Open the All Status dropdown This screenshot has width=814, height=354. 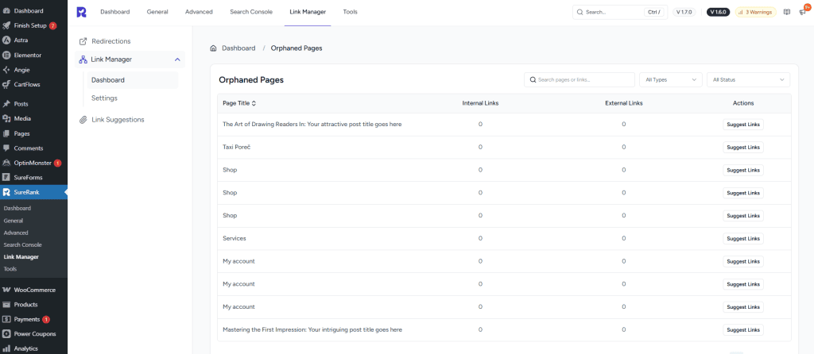(x=749, y=80)
